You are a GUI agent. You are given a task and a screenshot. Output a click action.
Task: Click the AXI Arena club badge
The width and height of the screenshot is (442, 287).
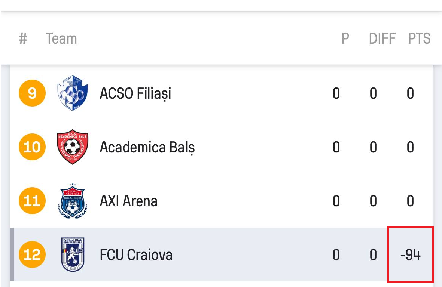tap(73, 201)
